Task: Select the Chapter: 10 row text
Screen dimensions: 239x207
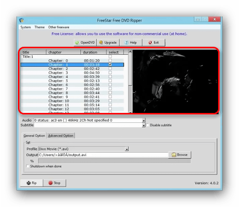Action: tap(59, 101)
